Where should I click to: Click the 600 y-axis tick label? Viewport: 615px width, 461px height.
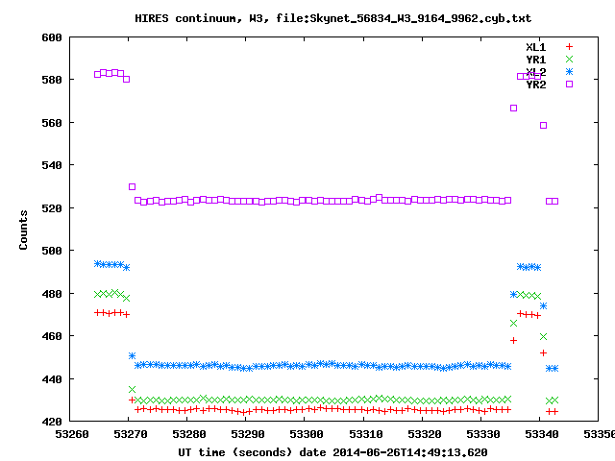tap(52, 37)
